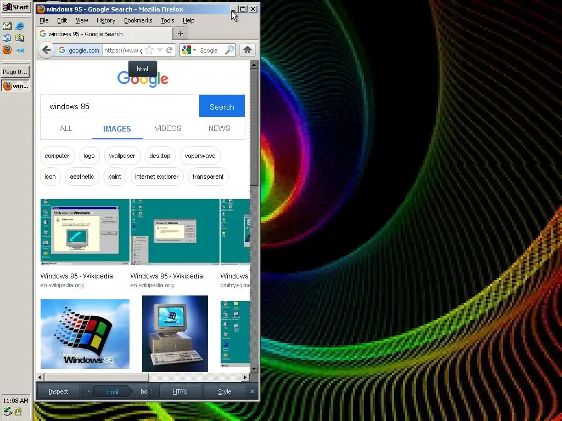Open the Tools menu

coord(167,20)
